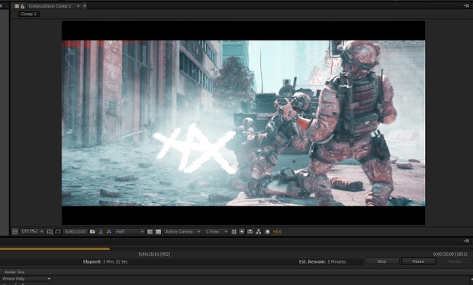This screenshot has width=473, height=285.
Task: Click the Timeline button icon
Action: point(250,232)
